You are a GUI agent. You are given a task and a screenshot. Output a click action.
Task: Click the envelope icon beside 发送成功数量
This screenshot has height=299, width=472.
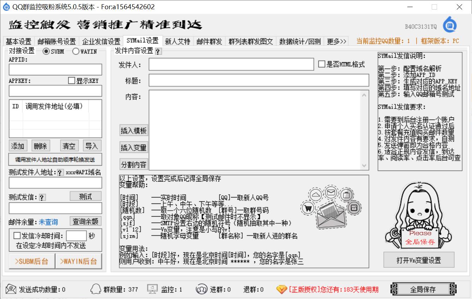[11, 289]
